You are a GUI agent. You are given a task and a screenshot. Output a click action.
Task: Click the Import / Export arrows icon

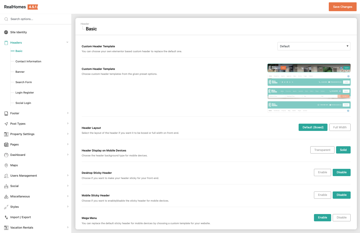tap(6, 217)
